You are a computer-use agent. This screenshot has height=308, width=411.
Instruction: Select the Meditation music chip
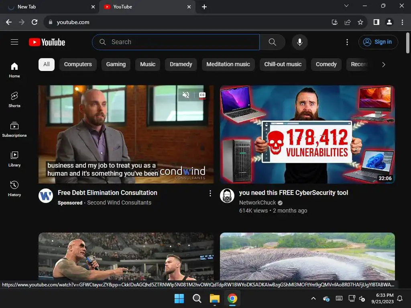pyautogui.click(x=228, y=65)
